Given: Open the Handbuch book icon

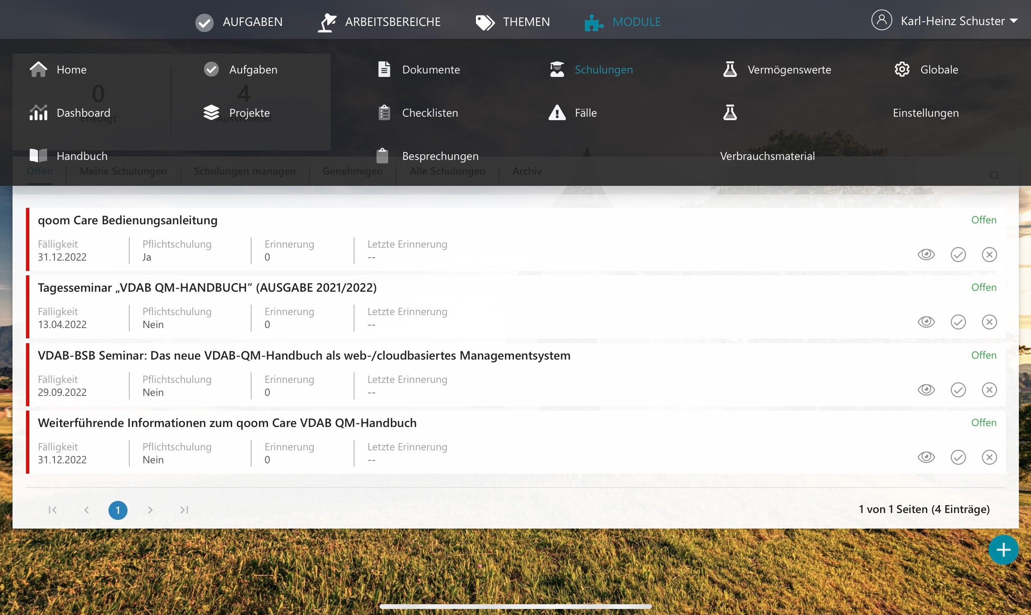Looking at the screenshot, I should (38, 156).
